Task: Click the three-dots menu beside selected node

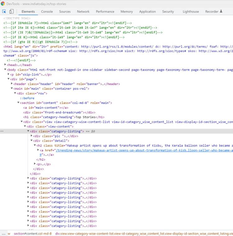Action: click(x=2, y=131)
